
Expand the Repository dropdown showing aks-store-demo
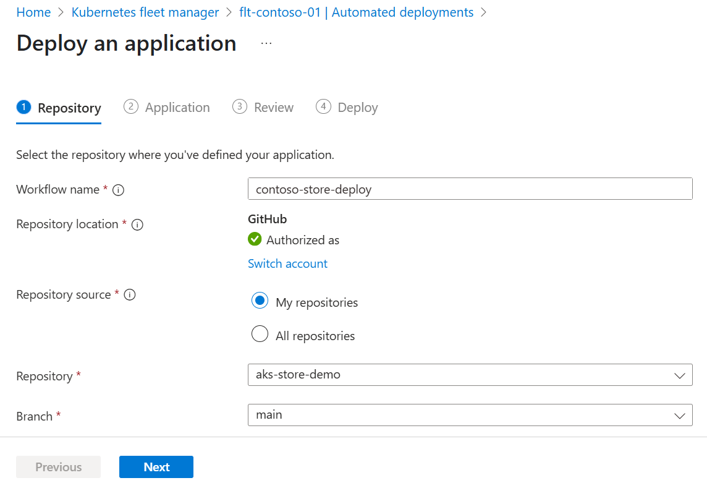[x=470, y=375]
